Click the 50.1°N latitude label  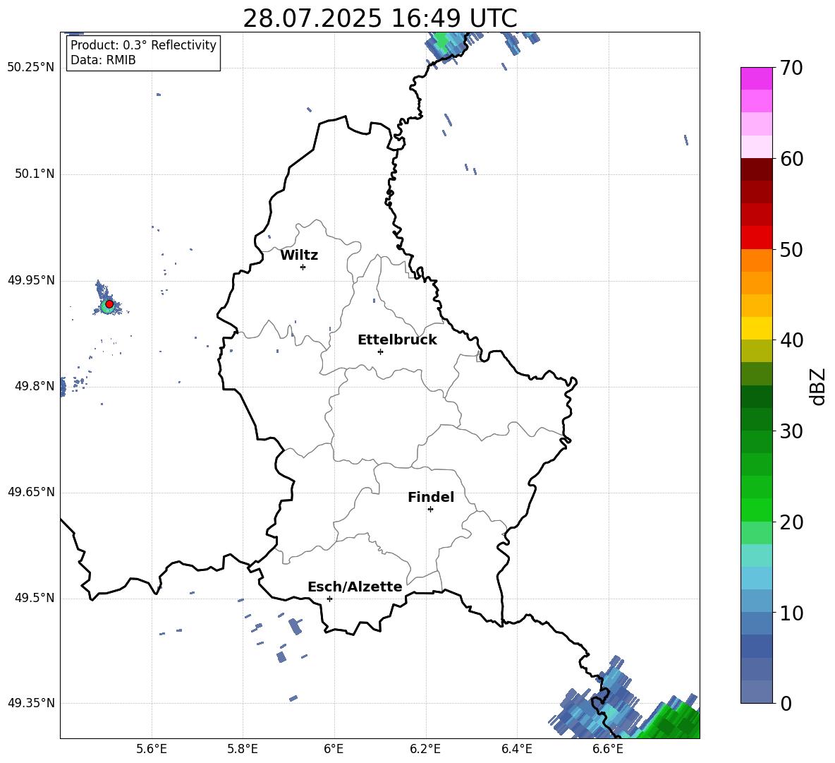(35, 174)
